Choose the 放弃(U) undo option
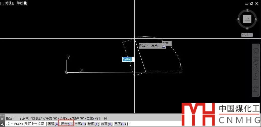Screen dimensions: 261x127 coord(107,124)
